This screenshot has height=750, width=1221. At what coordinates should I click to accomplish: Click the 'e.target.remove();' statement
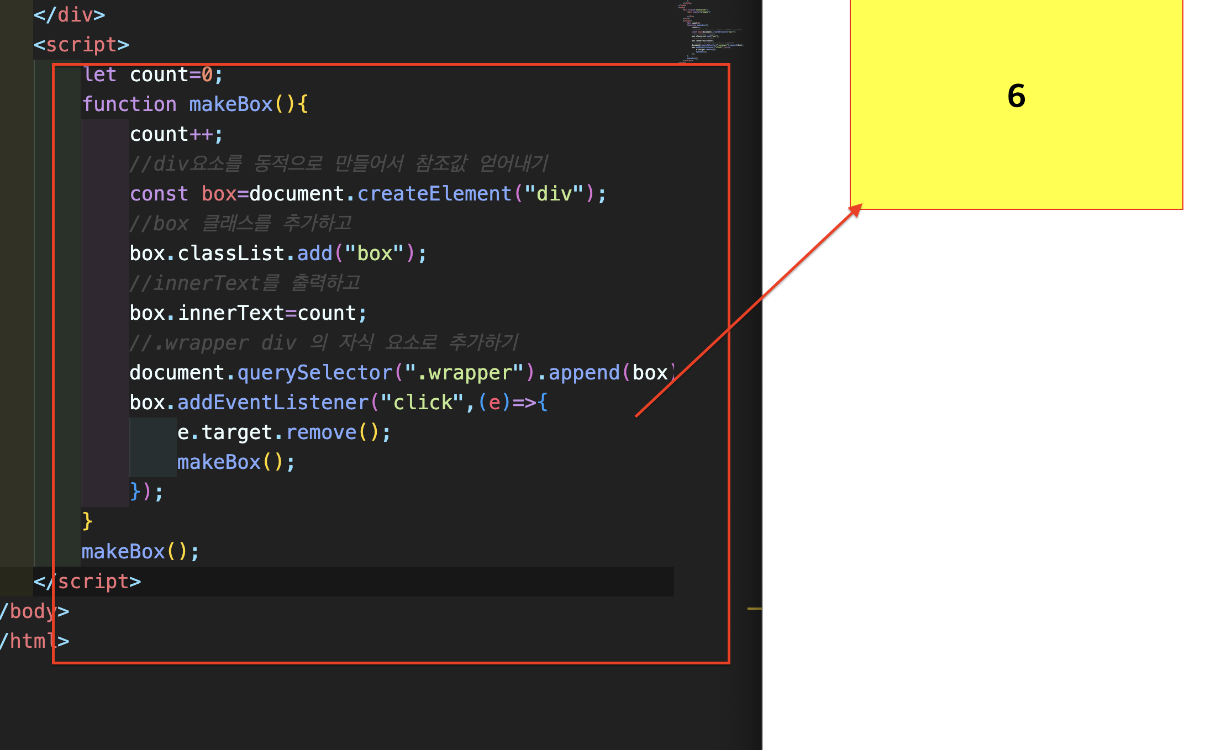[284, 432]
